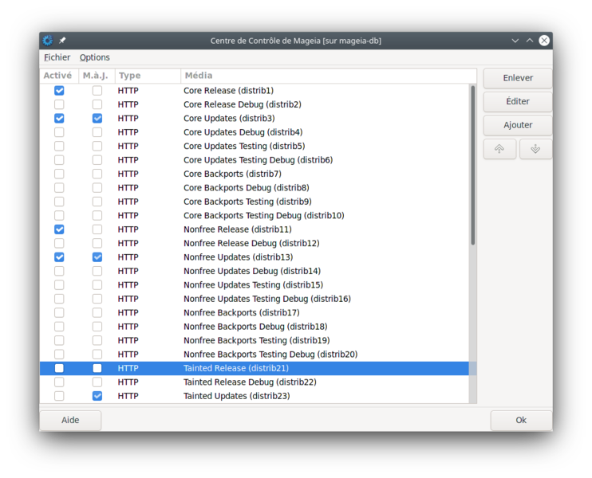
Task: Enable Core Backports (distrib7) Activé checkbox
Action: (59, 174)
